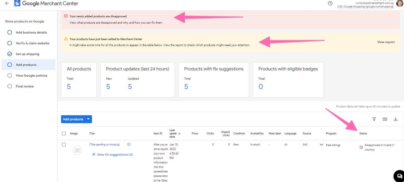Open Verify & claim website step
The width and height of the screenshot is (404, 182).
pyautogui.click(x=32, y=43)
